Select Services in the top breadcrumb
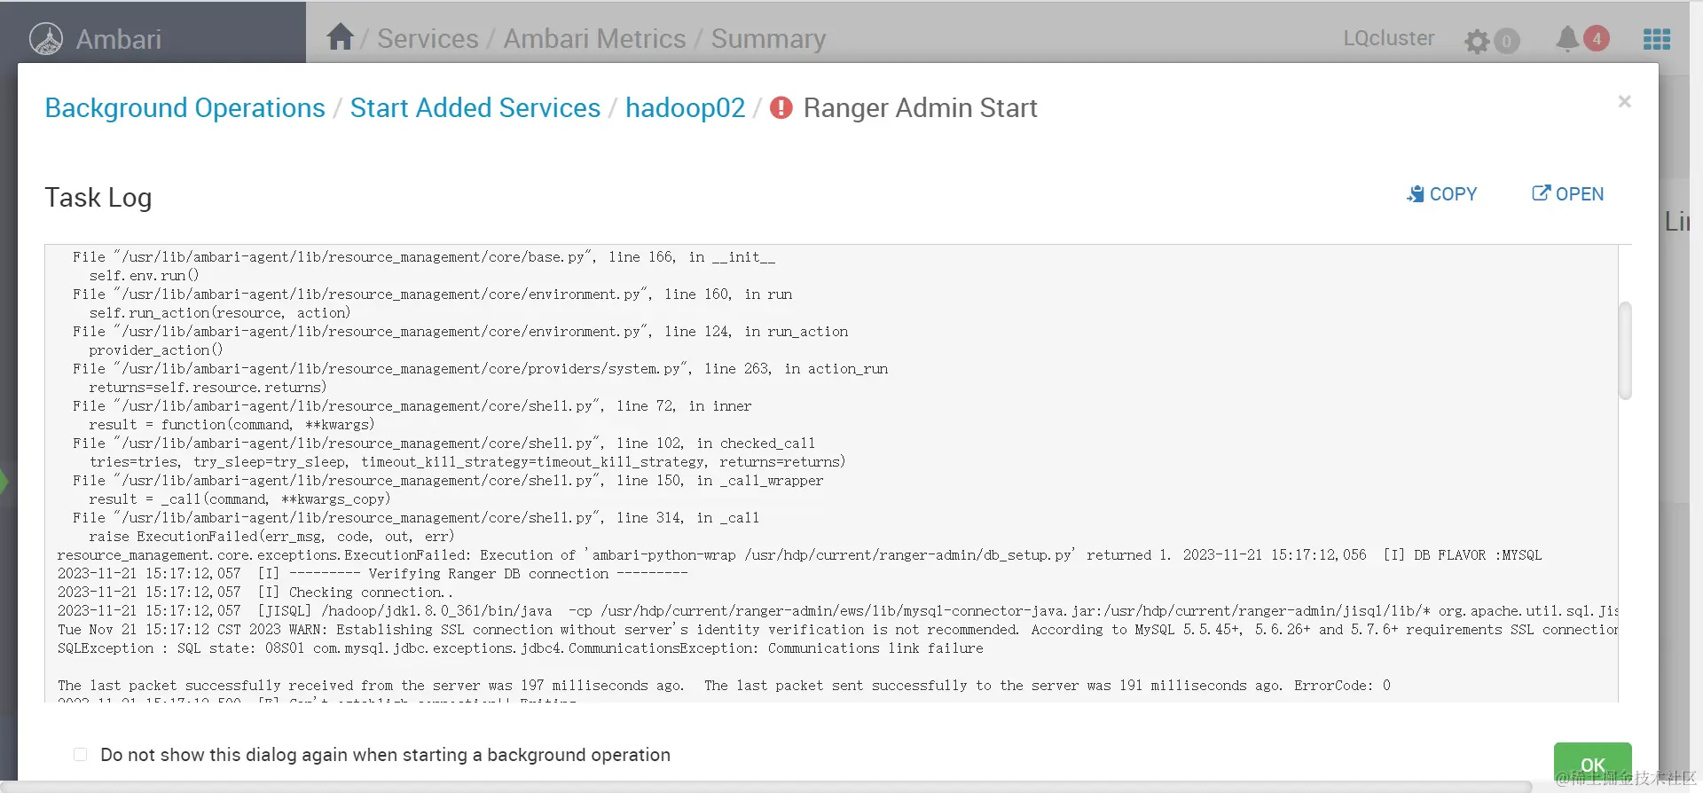The image size is (1703, 793). [x=428, y=39]
